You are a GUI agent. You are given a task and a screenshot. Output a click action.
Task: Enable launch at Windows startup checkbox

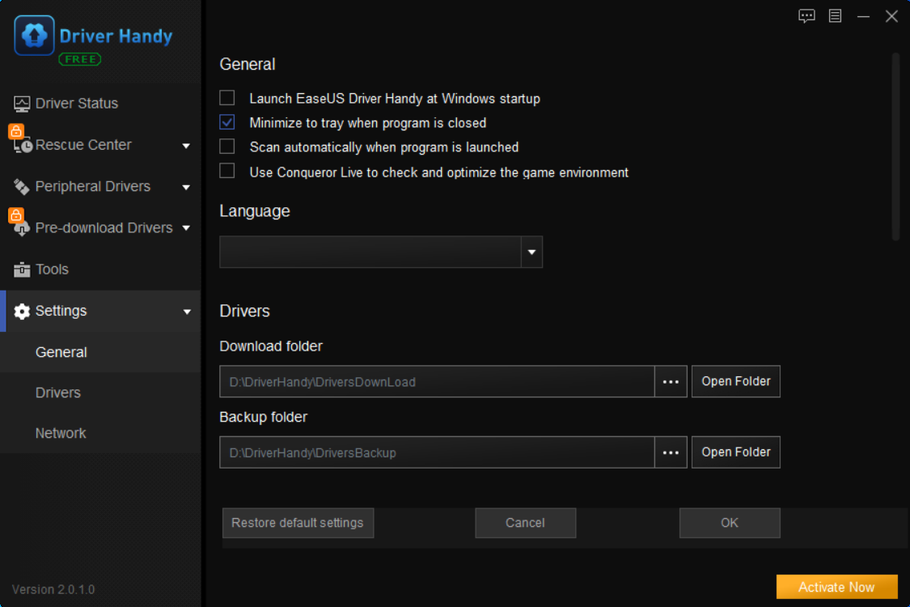pos(227,98)
